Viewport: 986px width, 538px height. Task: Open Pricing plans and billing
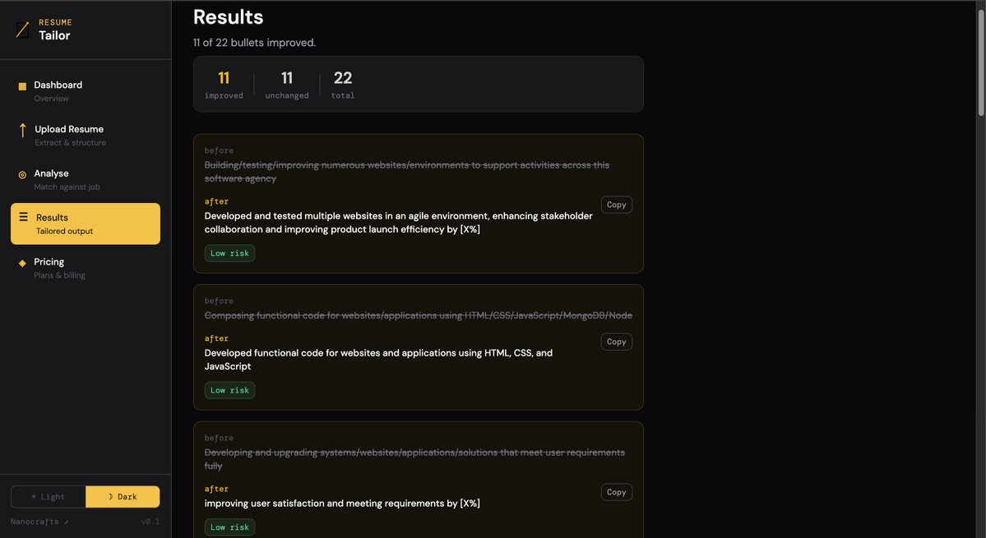pyautogui.click(x=86, y=268)
